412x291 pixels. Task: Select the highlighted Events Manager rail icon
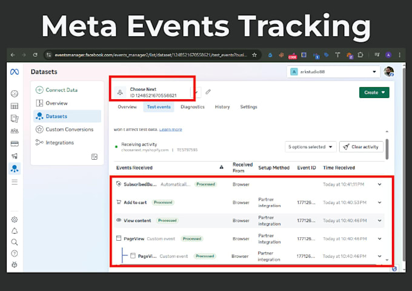(x=15, y=168)
